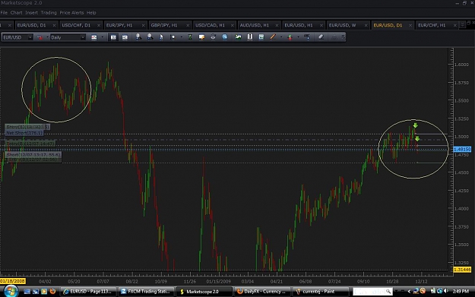
Task: Close the USD/CHF, D1 tab
Action: coord(99,25)
